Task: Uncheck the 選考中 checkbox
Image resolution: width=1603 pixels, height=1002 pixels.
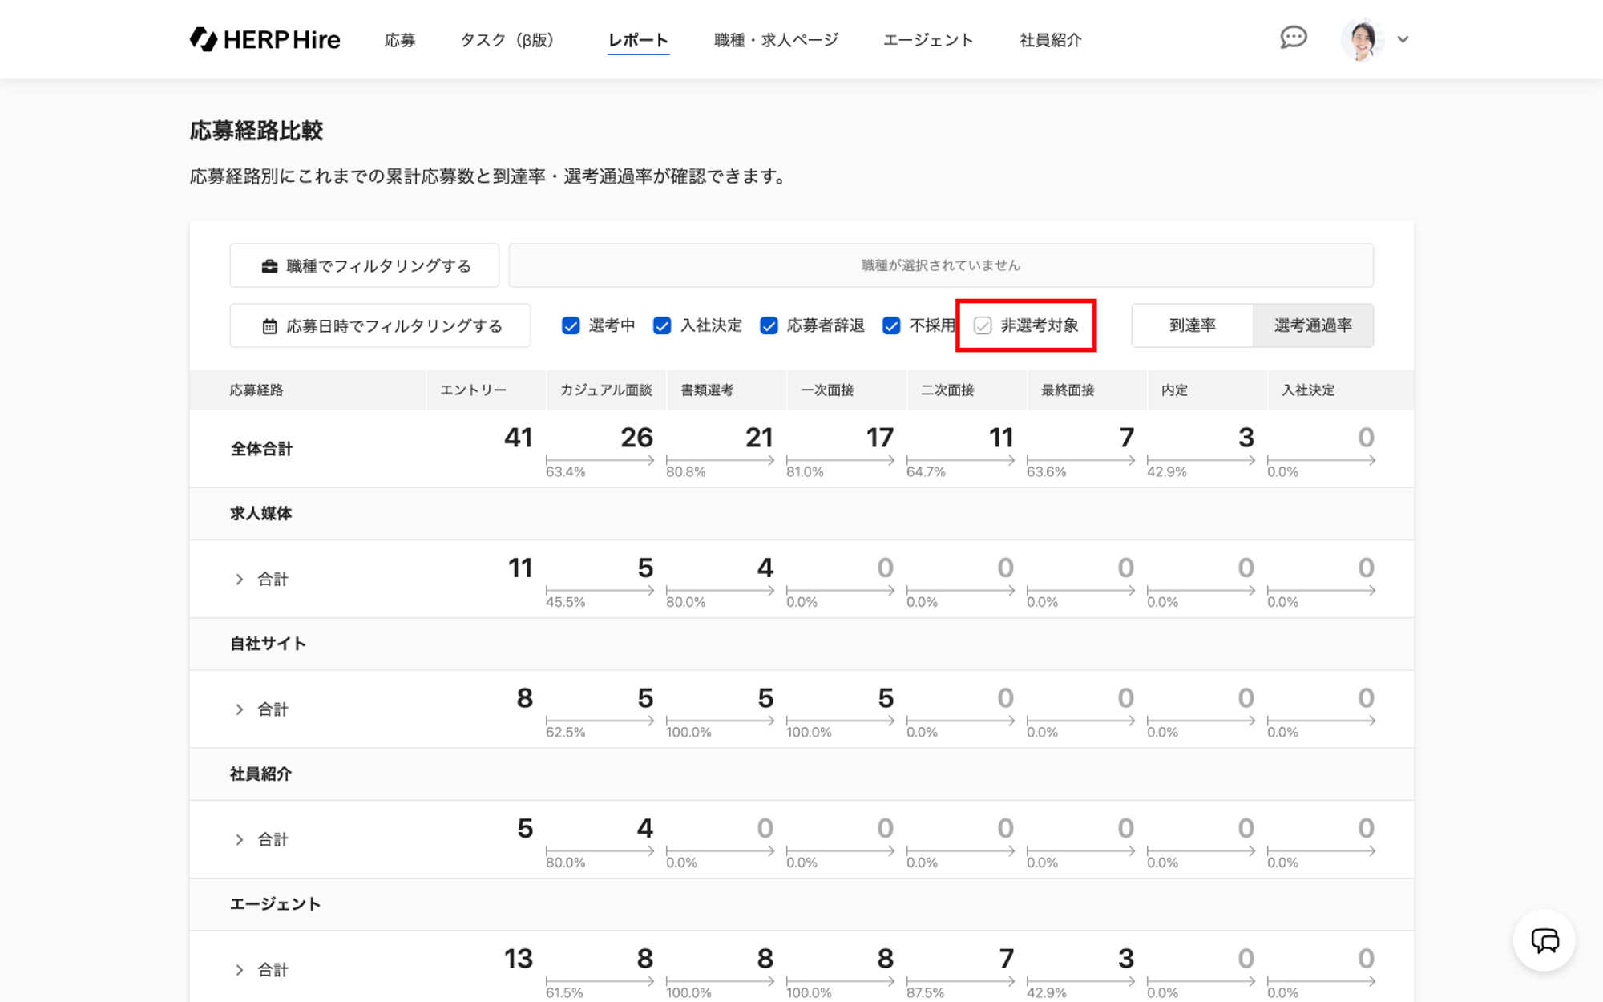Action: pos(571,325)
